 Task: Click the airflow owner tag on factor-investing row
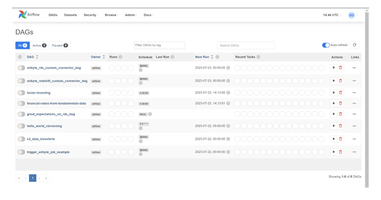[96, 93]
